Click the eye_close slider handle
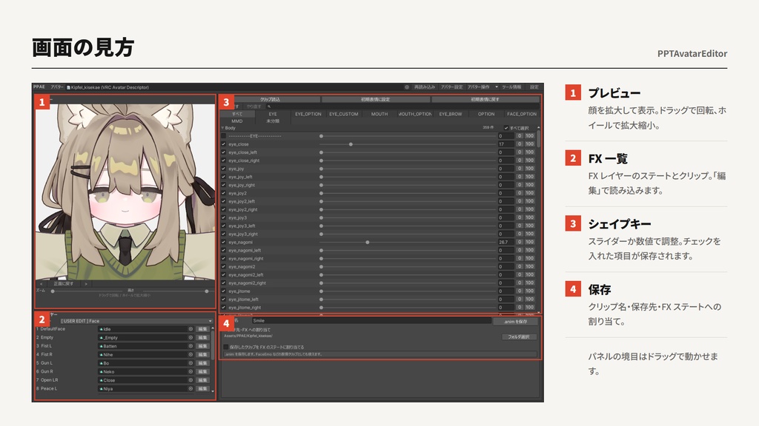This screenshot has height=426, width=759. (x=351, y=144)
